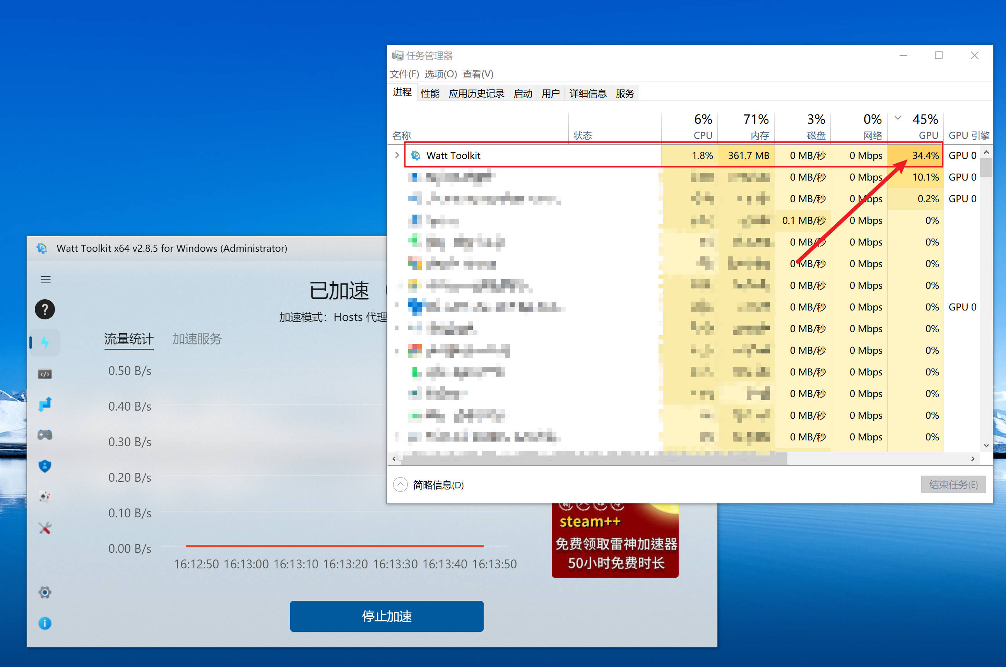Image resolution: width=1006 pixels, height=667 pixels.
Task: Open the 文件(F) menu
Action: [x=404, y=74]
